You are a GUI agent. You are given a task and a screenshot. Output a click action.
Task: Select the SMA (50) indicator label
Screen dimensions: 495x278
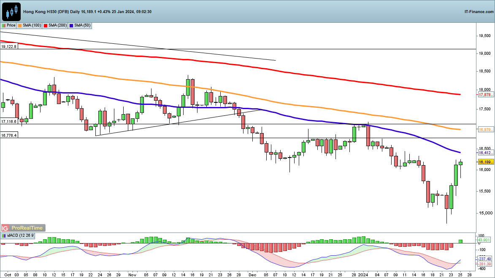click(x=81, y=26)
